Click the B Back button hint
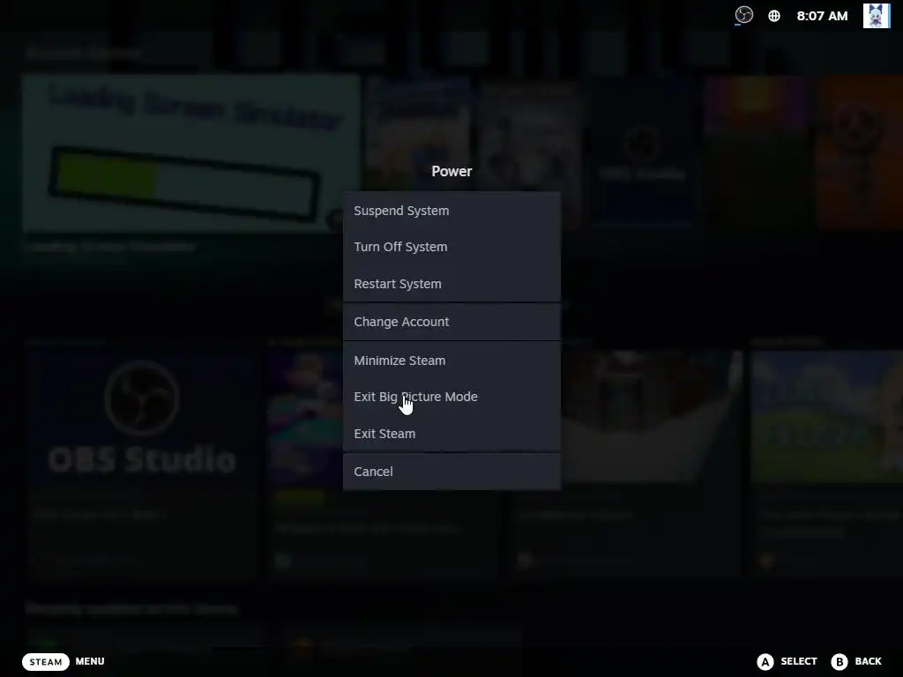This screenshot has height=677, width=903. (x=856, y=661)
